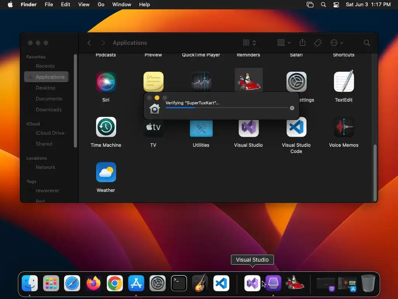Click the Finder search icon

(x=367, y=43)
